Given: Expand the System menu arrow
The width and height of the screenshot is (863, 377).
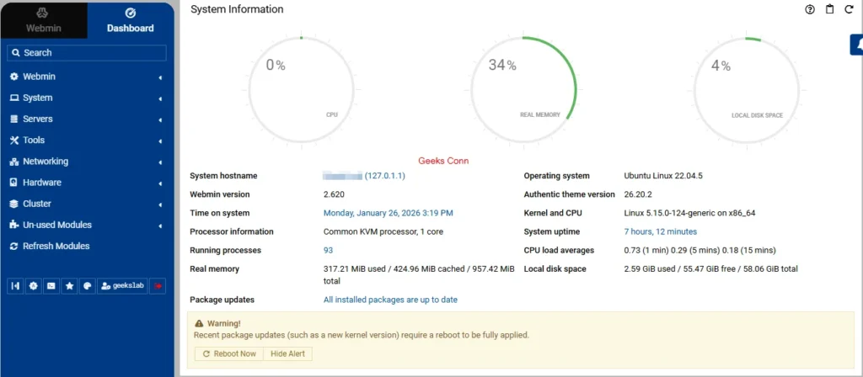Looking at the screenshot, I should (160, 99).
